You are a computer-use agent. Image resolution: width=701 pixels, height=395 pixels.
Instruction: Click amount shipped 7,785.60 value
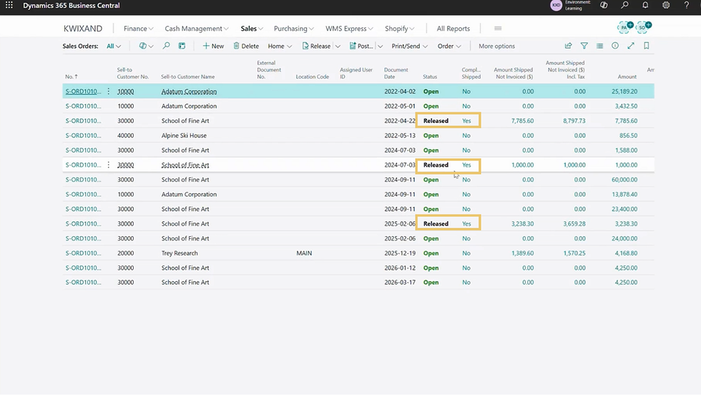click(x=522, y=121)
